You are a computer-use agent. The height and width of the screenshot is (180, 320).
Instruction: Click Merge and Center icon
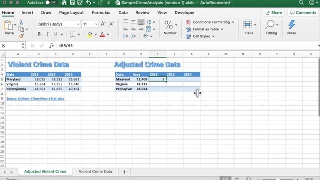pos(149,29)
